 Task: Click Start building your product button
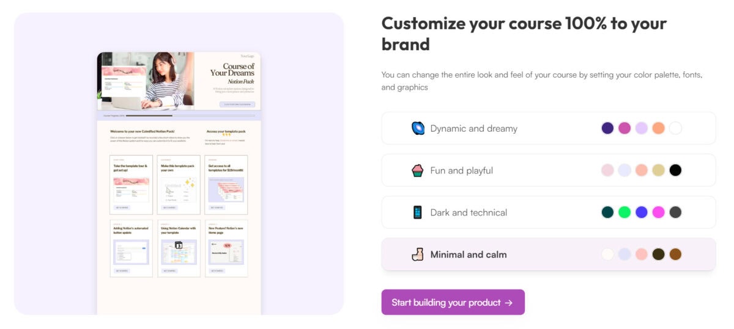tap(453, 302)
